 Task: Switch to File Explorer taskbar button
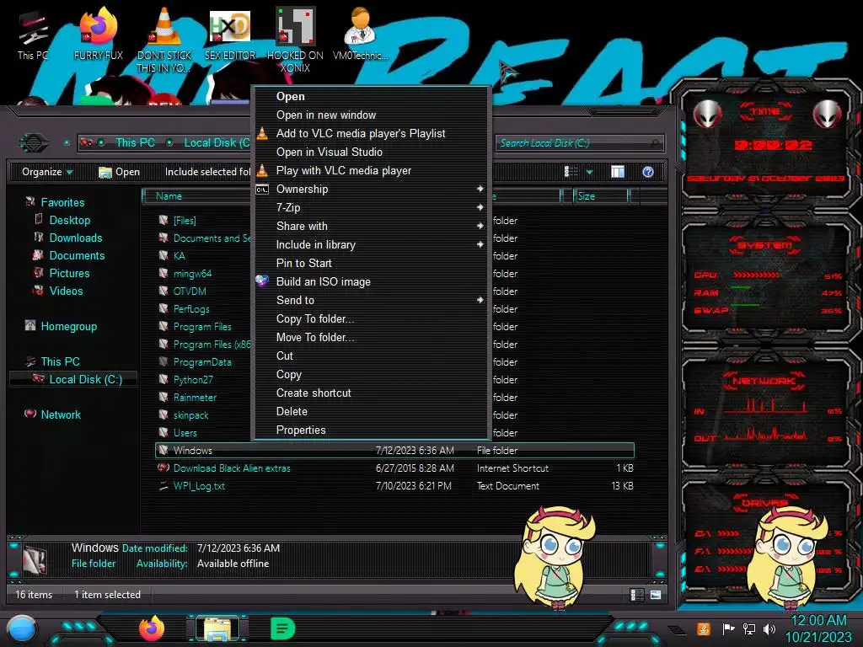pyautogui.click(x=217, y=628)
